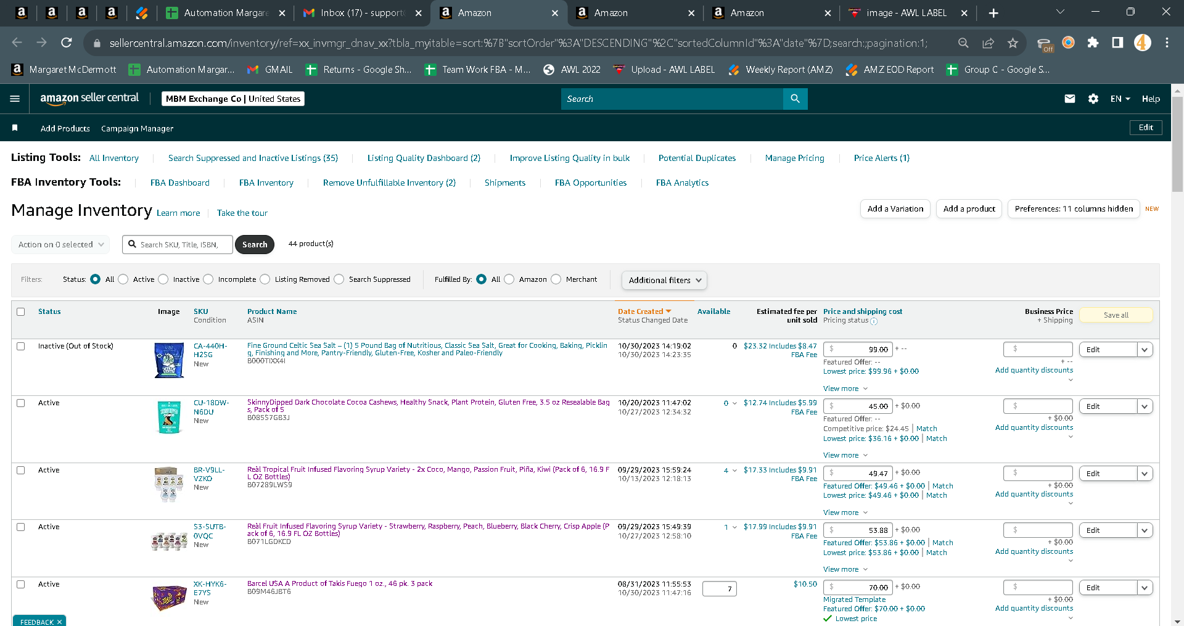The height and width of the screenshot is (626, 1184).
Task: Click the magnifier button beside the Seller Central search
Action: 795,99
